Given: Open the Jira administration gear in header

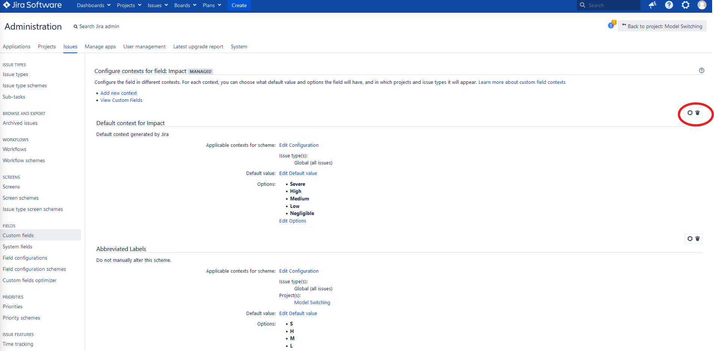Looking at the screenshot, I should 686,5.
